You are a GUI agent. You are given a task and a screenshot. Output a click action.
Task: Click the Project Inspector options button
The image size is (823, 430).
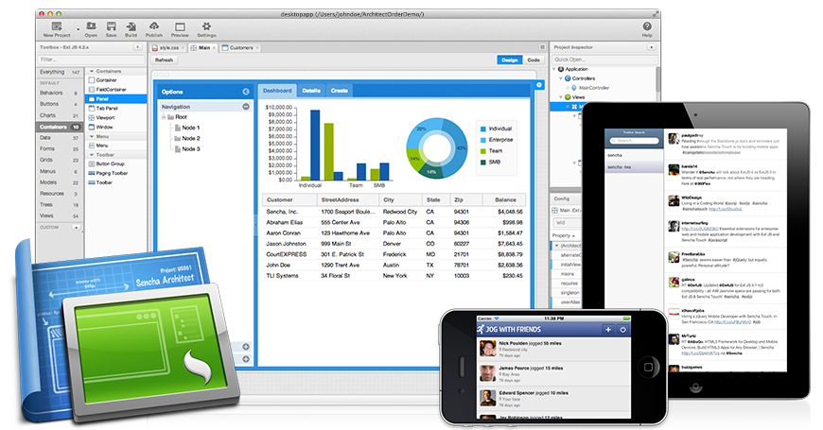coord(652,47)
